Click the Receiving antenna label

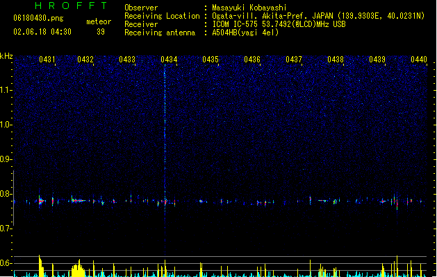160,33
